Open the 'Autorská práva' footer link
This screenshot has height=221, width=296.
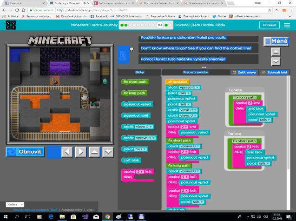(72, 210)
